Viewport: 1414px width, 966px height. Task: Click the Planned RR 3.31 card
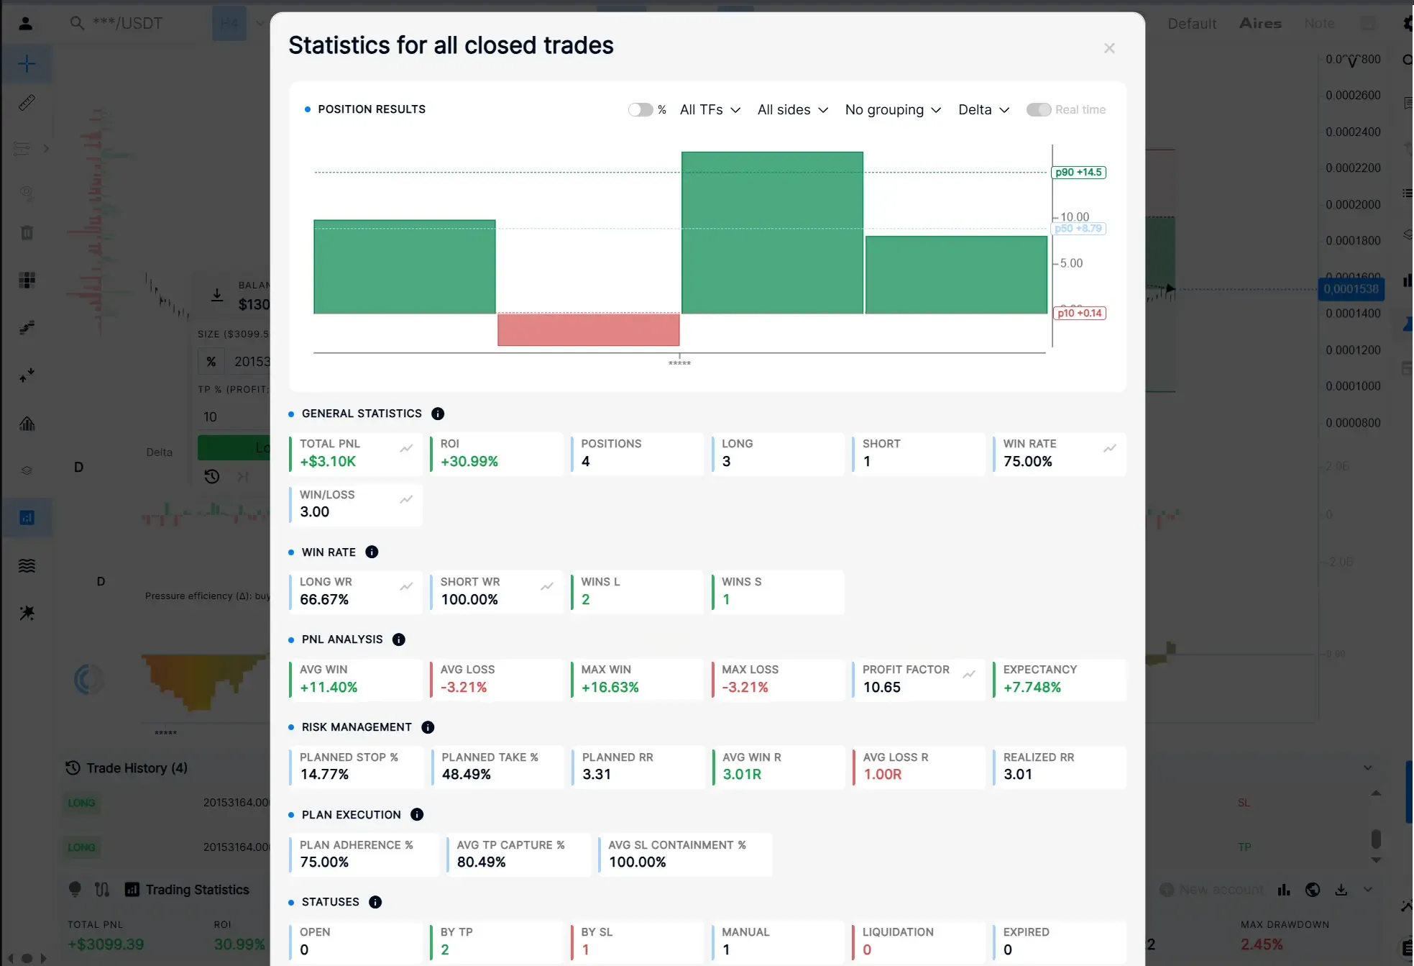pyautogui.click(x=637, y=767)
